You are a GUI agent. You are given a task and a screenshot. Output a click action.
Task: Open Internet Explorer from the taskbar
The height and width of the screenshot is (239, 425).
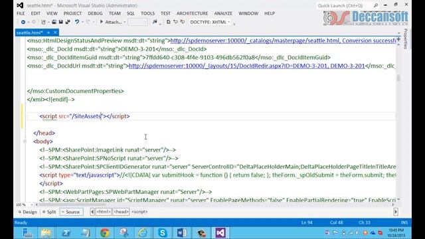(x=143, y=233)
